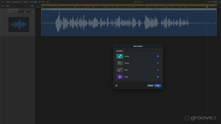Click the Drums stem icon
This screenshot has width=221, height=124.
coord(120,63)
